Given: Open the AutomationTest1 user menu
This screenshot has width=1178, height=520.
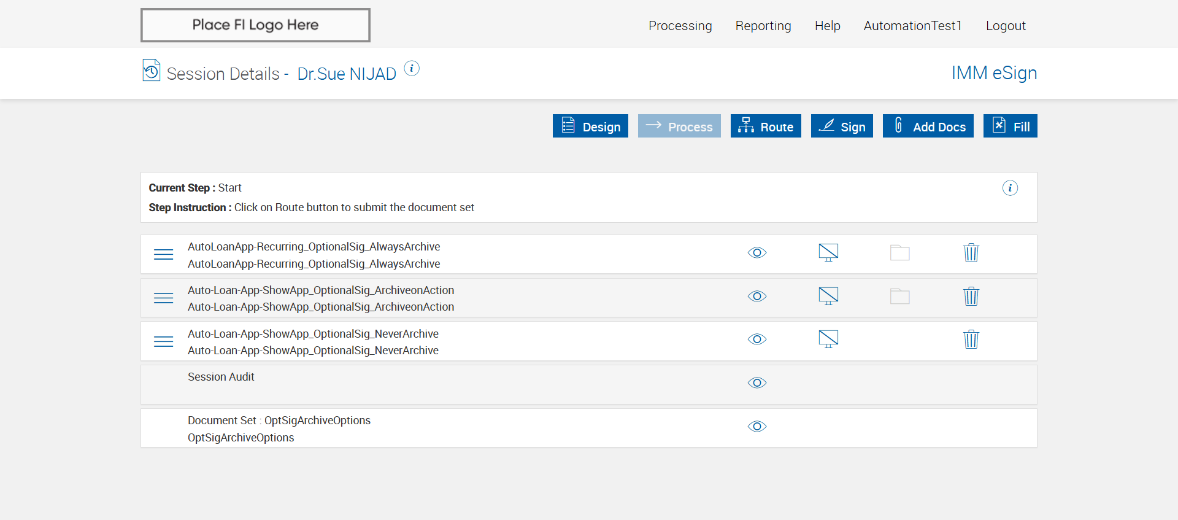Looking at the screenshot, I should 912,26.
